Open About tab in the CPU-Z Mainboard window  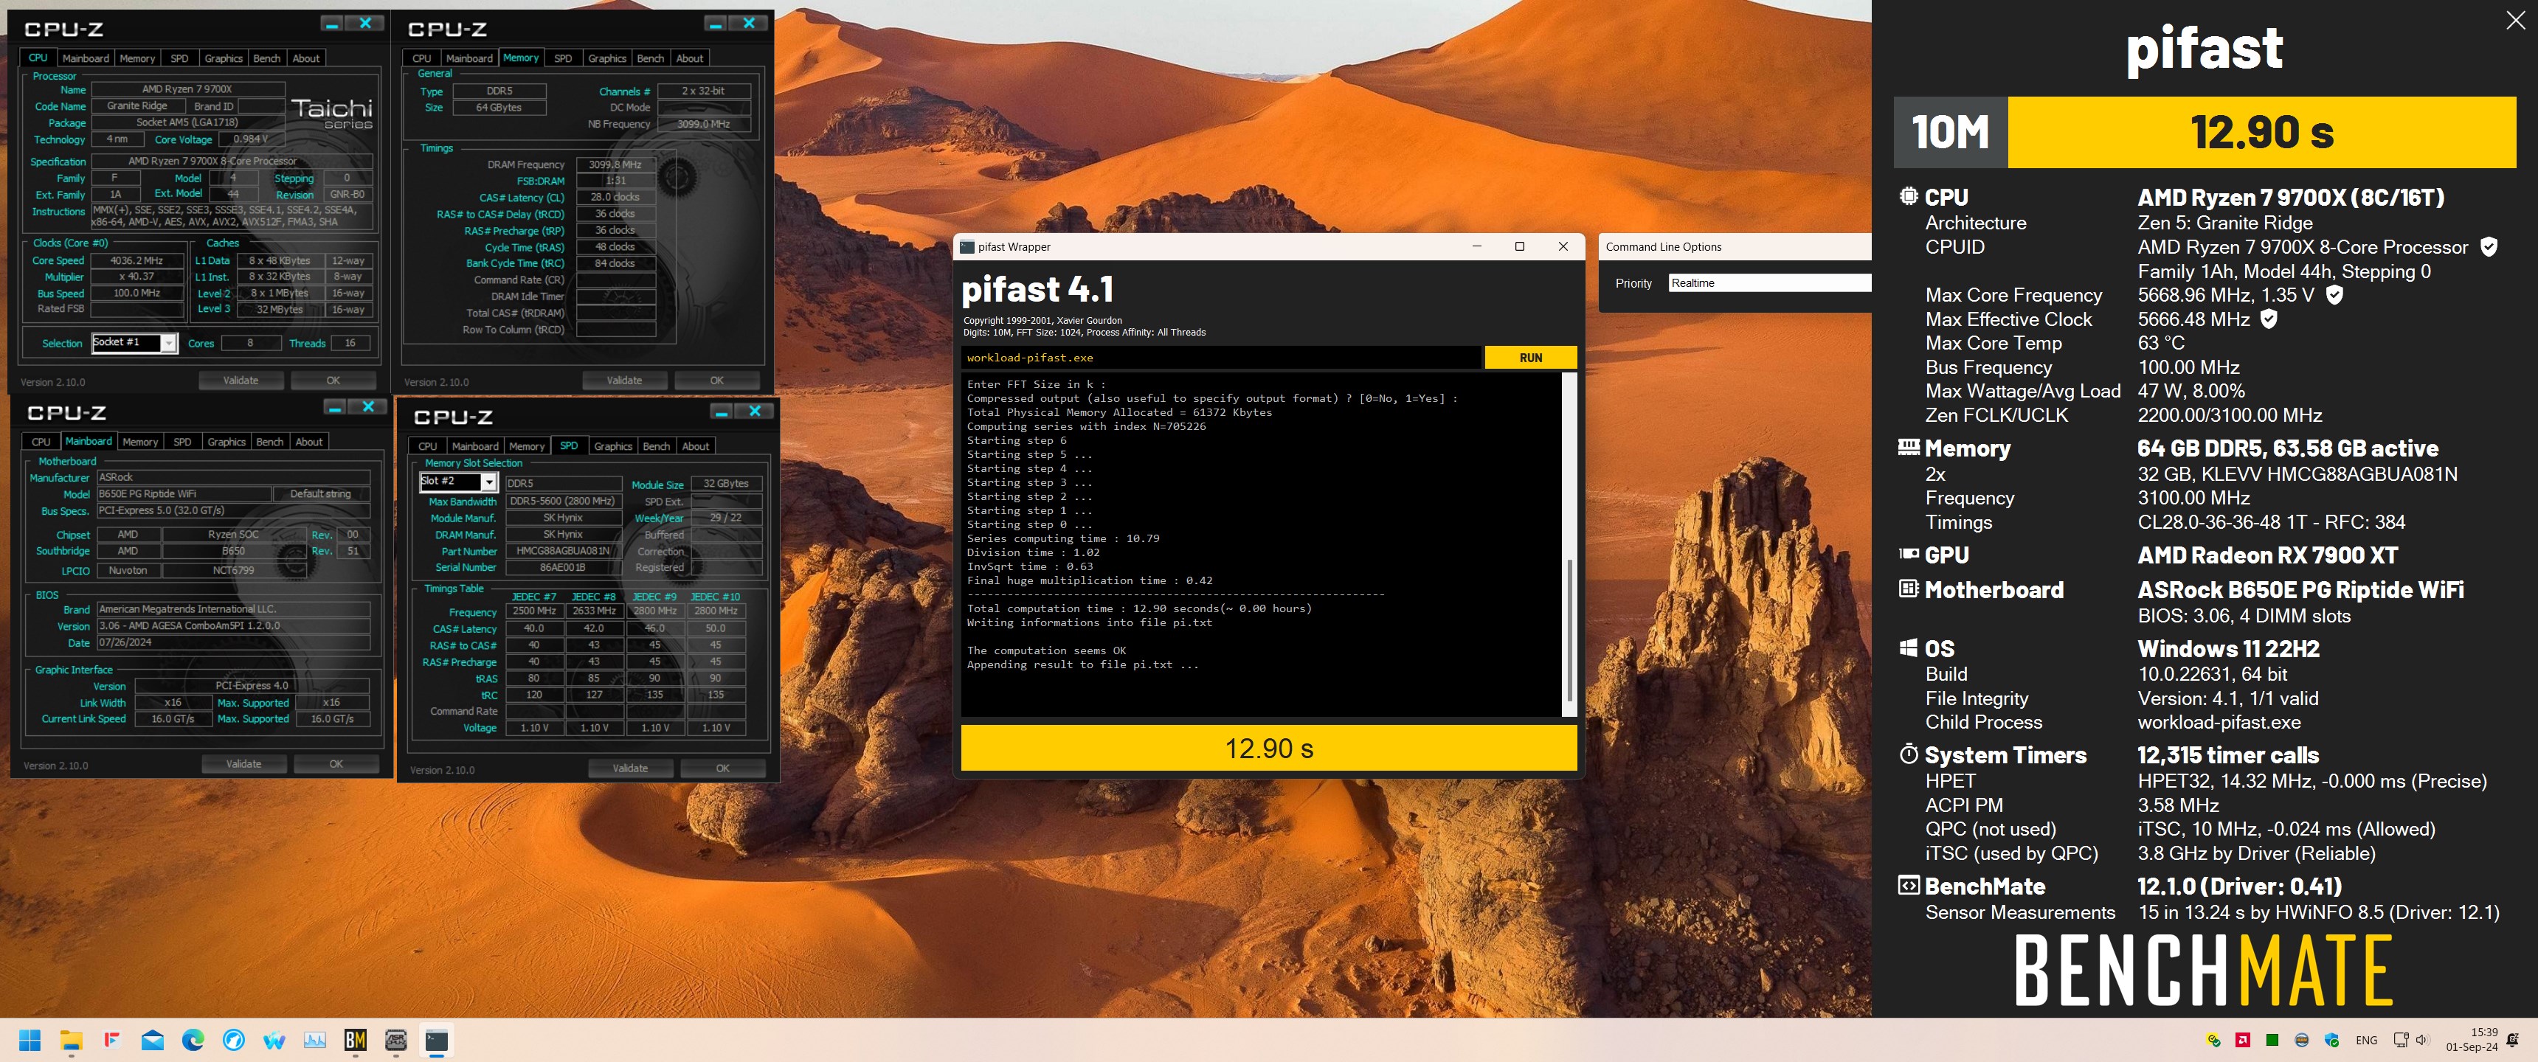[309, 441]
